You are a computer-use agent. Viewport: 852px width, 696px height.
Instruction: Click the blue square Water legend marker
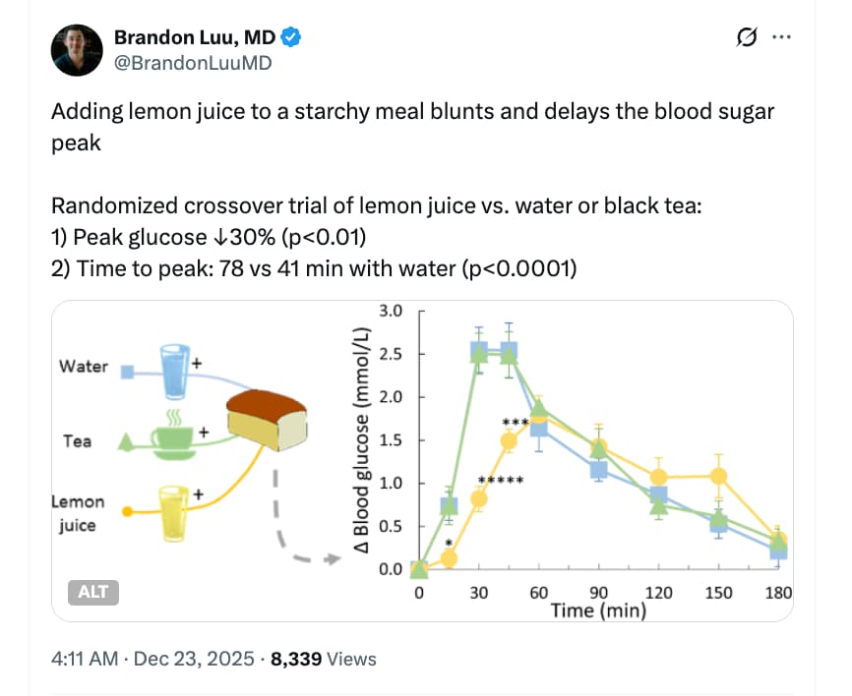pyautogui.click(x=127, y=372)
